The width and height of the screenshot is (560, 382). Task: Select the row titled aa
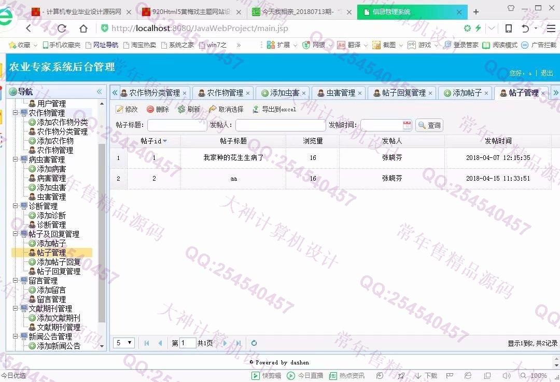[331, 179]
